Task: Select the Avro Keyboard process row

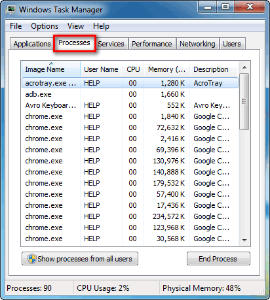Action: [x=130, y=105]
